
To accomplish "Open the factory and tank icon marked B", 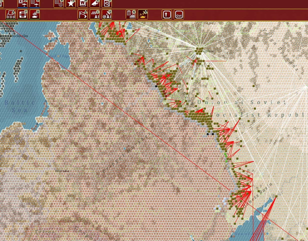I will point(35,15).
